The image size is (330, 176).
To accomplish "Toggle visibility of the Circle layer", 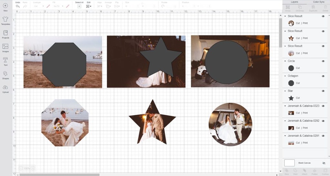I will 323,61.
